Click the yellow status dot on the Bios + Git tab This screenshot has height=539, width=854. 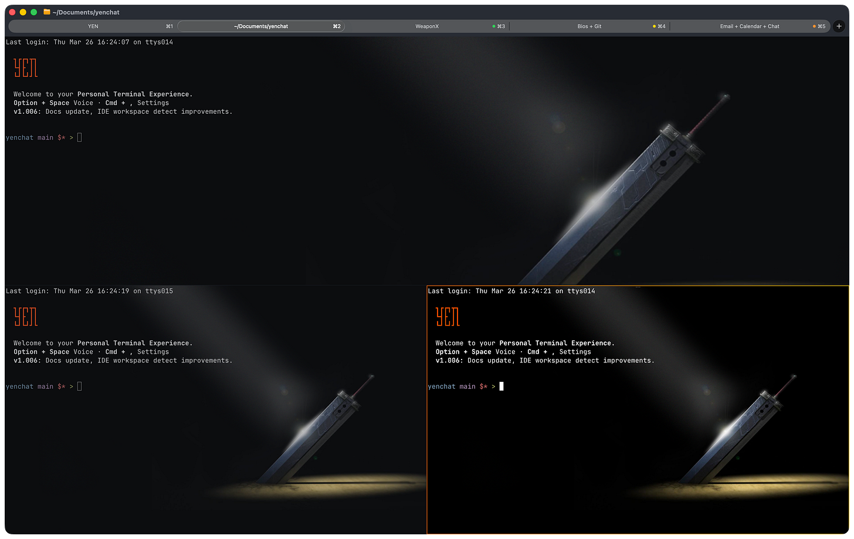655,26
